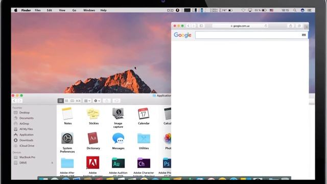Reload the page in Safari
327x184 pixels.
pos(266,26)
